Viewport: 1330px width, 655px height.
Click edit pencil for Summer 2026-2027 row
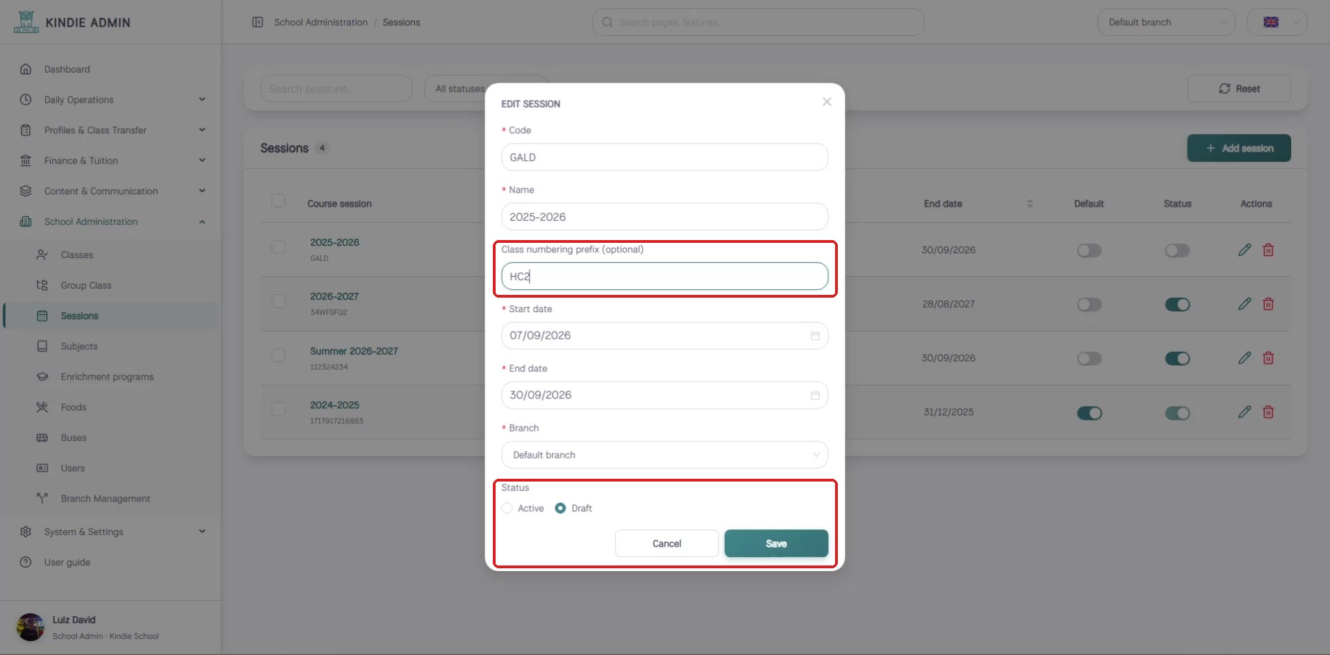1245,358
